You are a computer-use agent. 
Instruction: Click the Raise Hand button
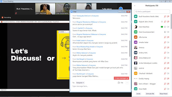click(163, 94)
